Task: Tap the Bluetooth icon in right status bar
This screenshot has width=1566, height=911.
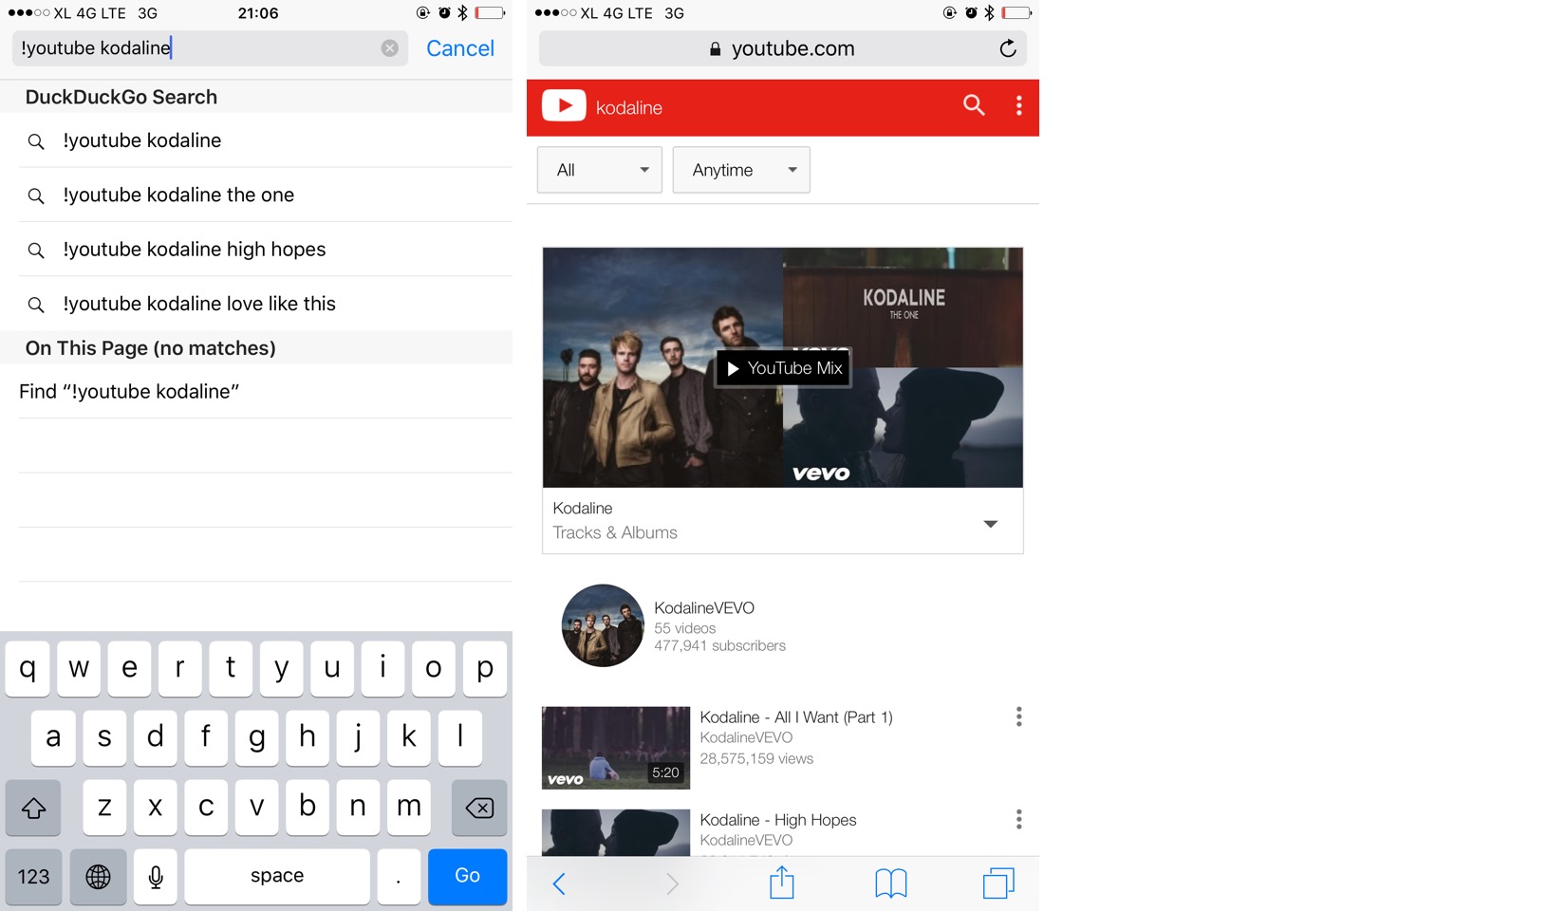Action: 989,13
